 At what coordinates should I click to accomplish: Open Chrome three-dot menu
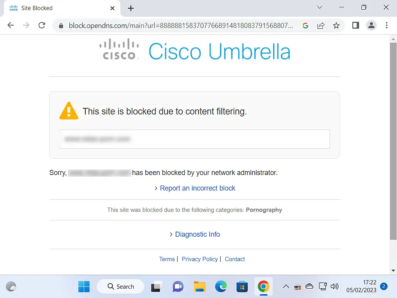[x=387, y=26]
